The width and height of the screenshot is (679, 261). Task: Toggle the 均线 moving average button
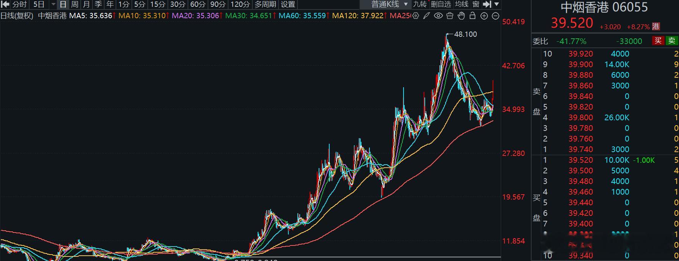click(462, 4)
